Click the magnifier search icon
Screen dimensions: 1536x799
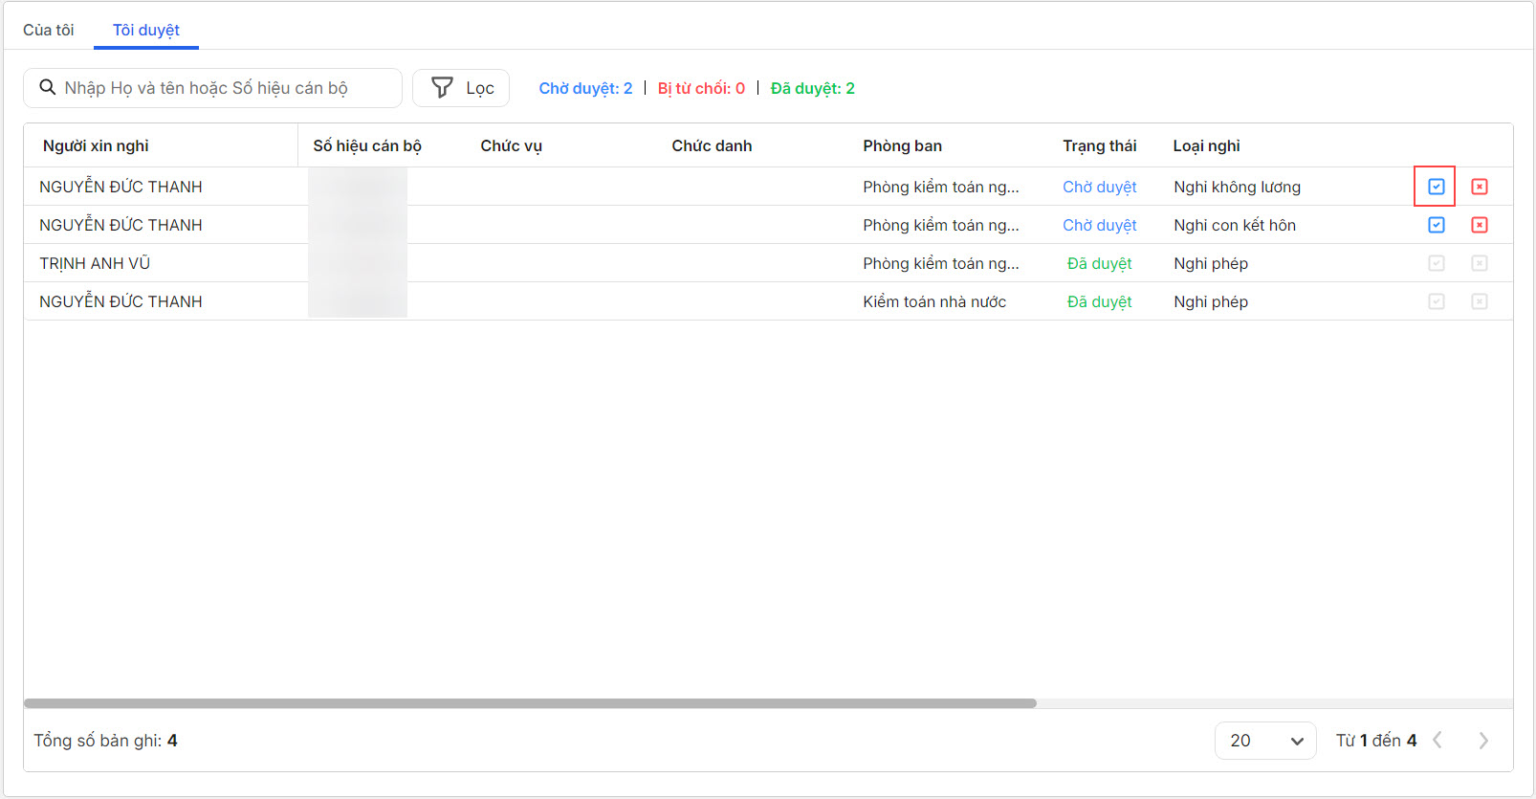click(47, 88)
